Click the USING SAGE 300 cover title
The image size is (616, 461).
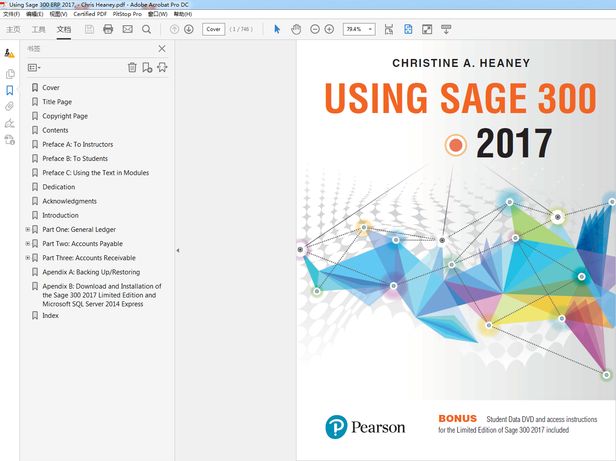click(460, 98)
